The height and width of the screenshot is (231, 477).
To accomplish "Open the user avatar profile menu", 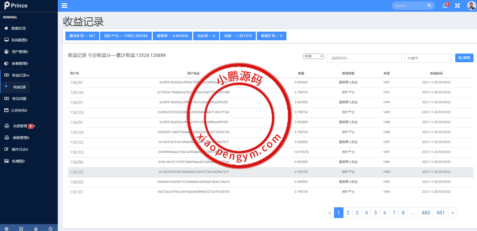I will (x=471, y=6).
